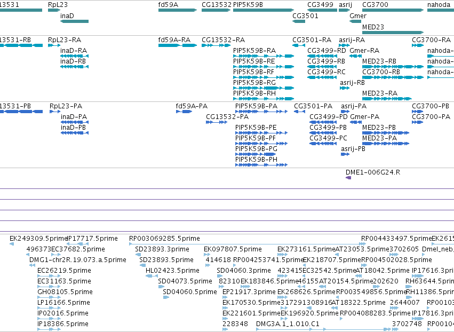Click the inaD-PB protein label
This screenshot has width=454, height=332.
73,128
